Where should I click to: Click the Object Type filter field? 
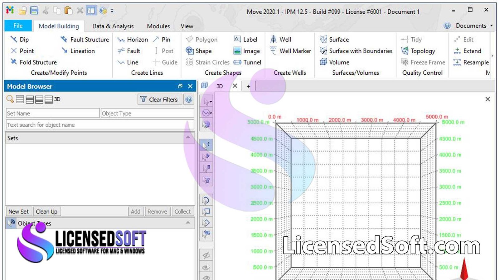[148, 113]
